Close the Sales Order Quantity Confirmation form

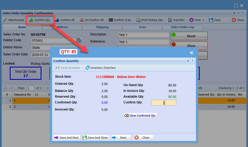[238, 20]
